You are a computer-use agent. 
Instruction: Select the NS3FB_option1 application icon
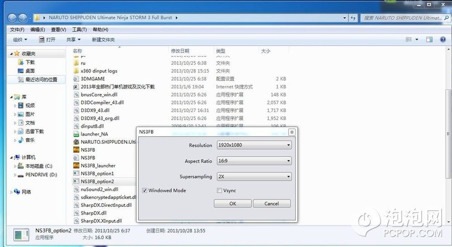point(76,173)
